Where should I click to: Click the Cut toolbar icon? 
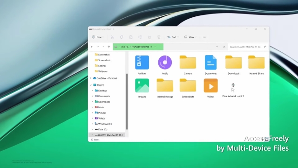[112, 37]
